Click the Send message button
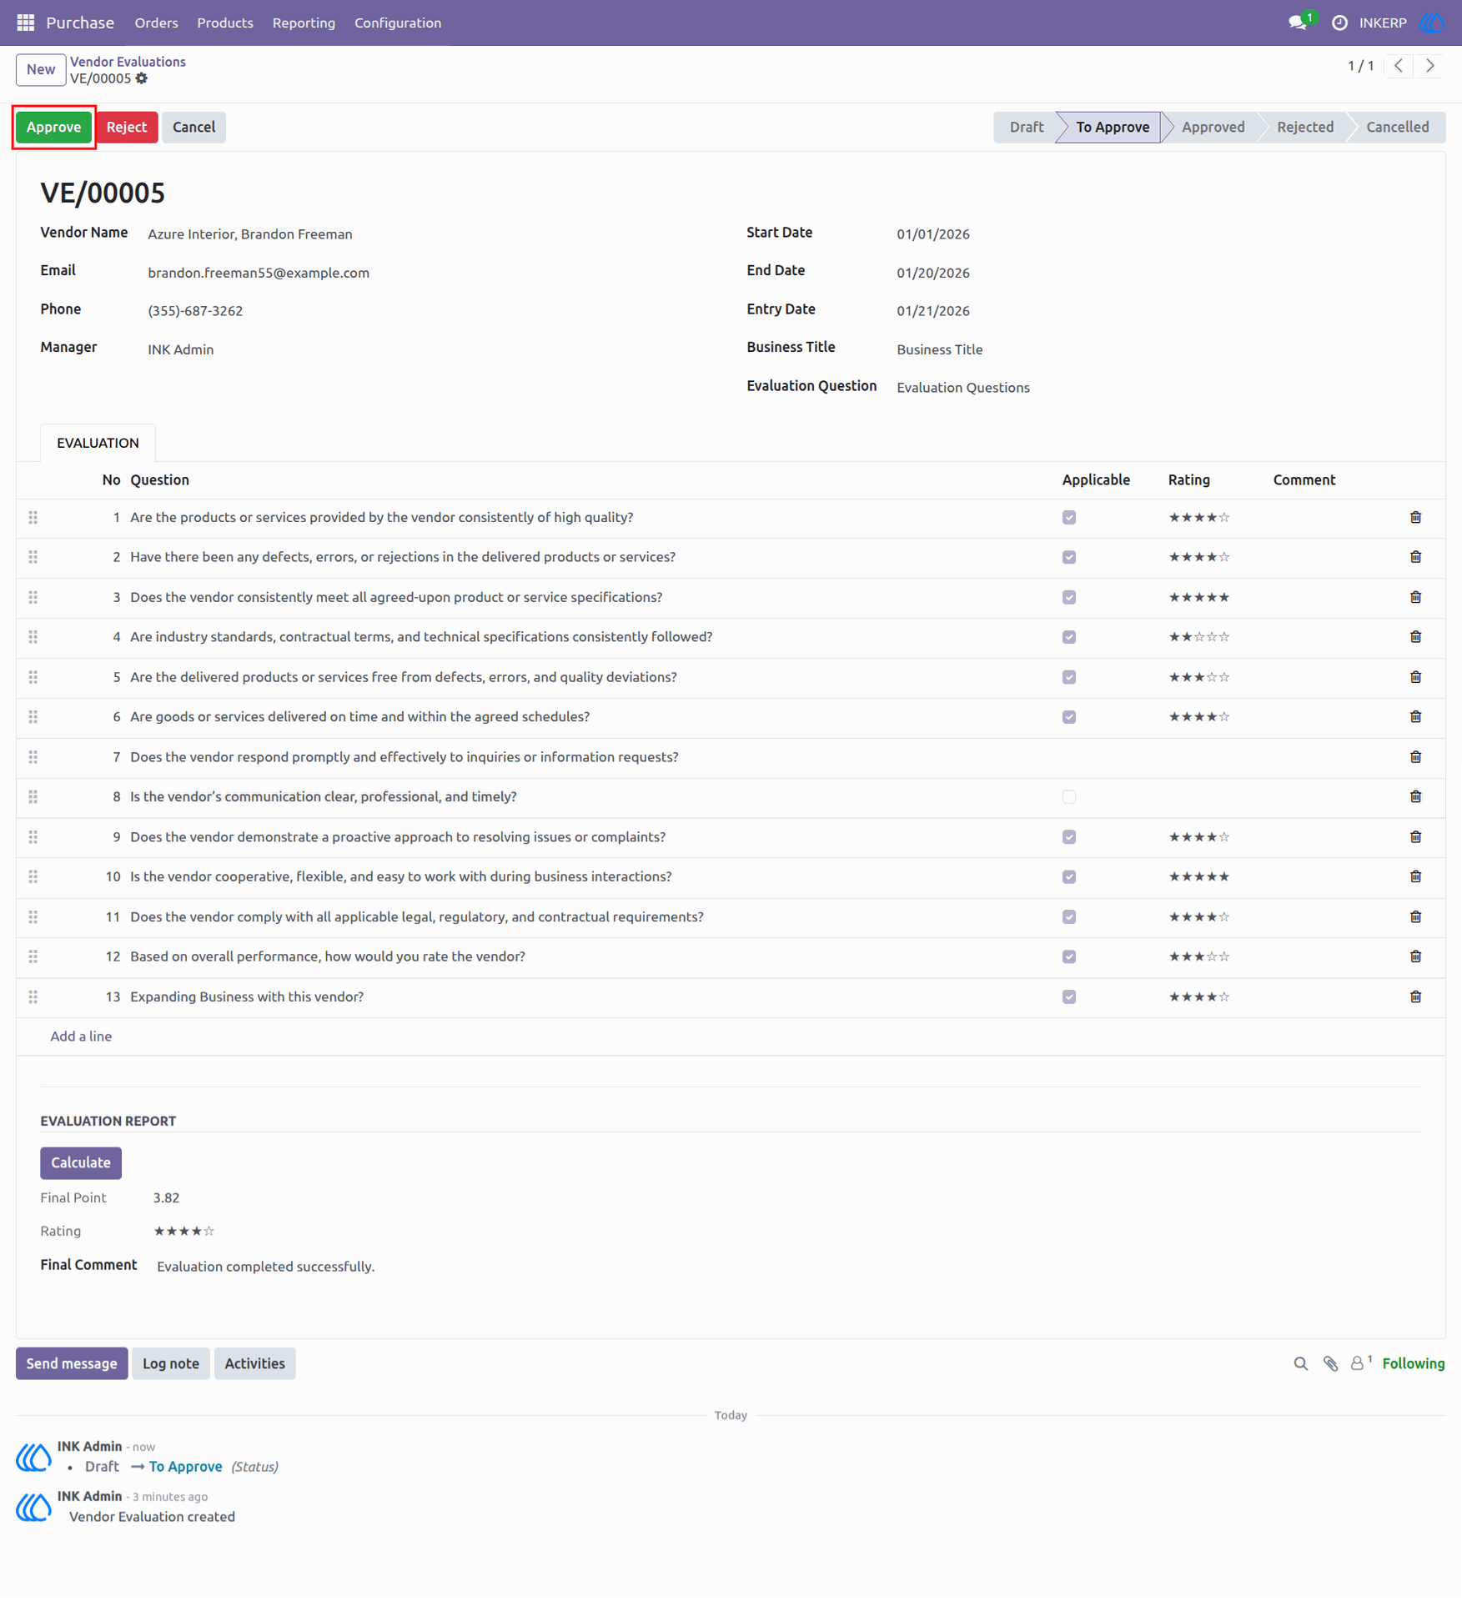This screenshot has width=1462, height=1601. point(72,1364)
